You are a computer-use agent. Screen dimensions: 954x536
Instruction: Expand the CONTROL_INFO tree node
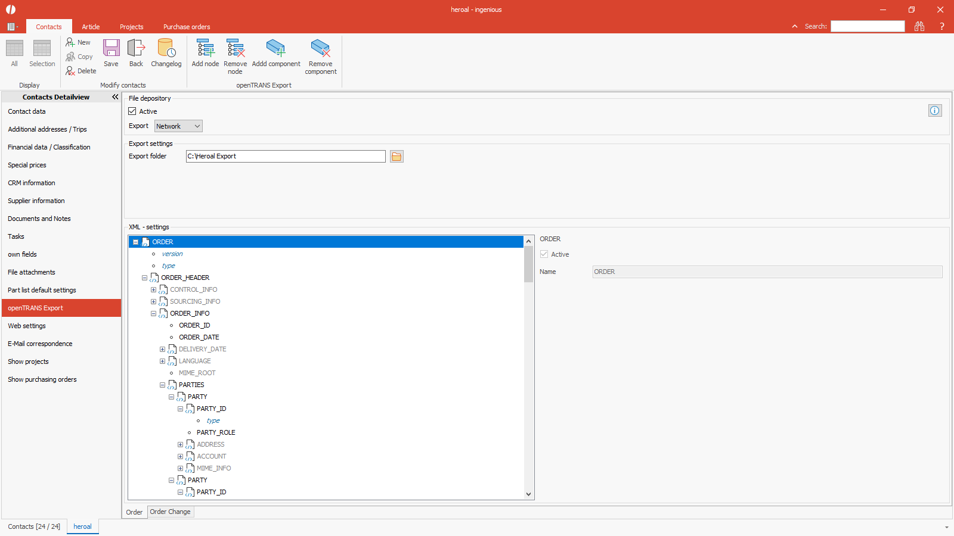[x=153, y=290]
